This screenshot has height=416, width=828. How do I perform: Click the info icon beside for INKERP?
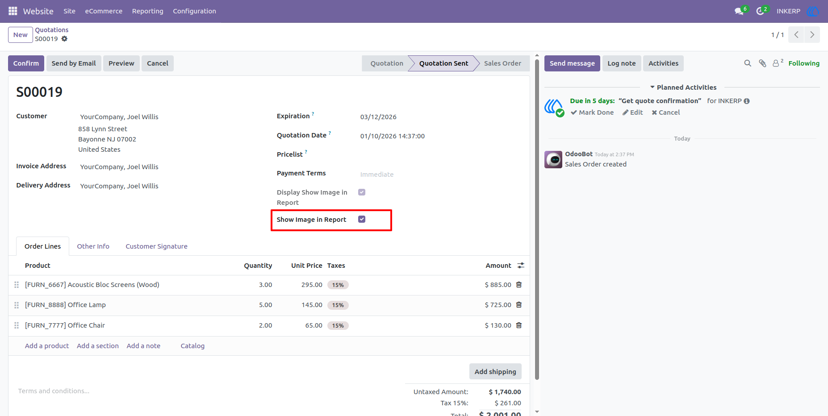click(747, 101)
